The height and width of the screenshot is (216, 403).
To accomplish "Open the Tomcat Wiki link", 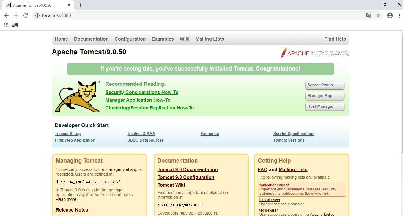I will (171, 185).
